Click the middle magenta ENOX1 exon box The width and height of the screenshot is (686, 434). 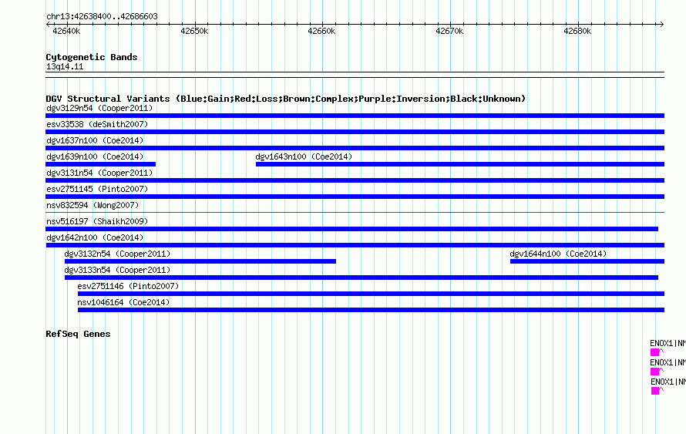point(655,372)
